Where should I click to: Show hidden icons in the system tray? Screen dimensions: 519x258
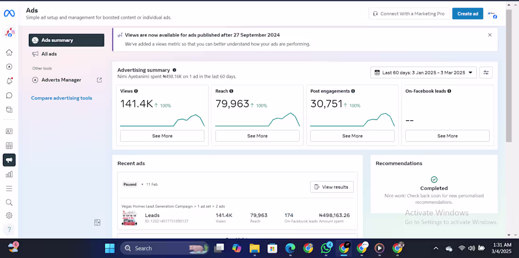coord(436,249)
